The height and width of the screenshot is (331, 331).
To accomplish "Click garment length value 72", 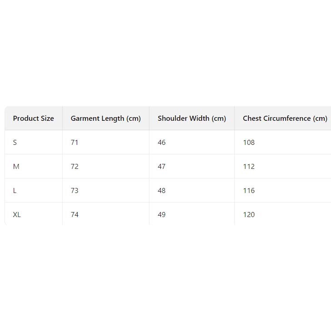I will (74, 167).
